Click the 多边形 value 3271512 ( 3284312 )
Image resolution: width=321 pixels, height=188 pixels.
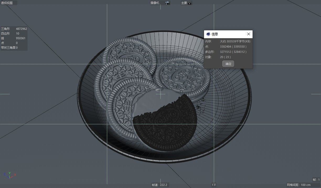[x=233, y=52]
